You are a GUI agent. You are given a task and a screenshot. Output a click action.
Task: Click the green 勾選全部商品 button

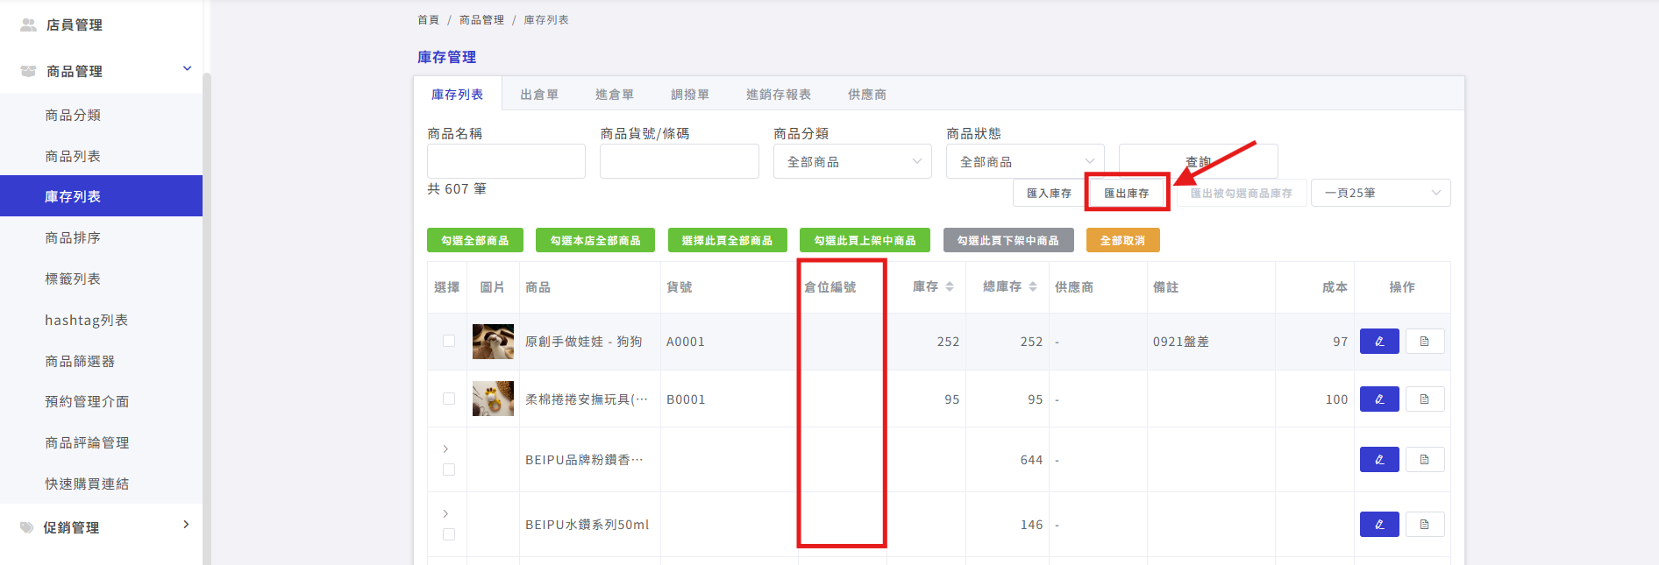tap(475, 240)
